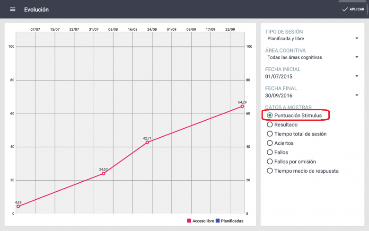Click the 24,07 data point marker
Screen dimensions: 369x231
pos(104,173)
